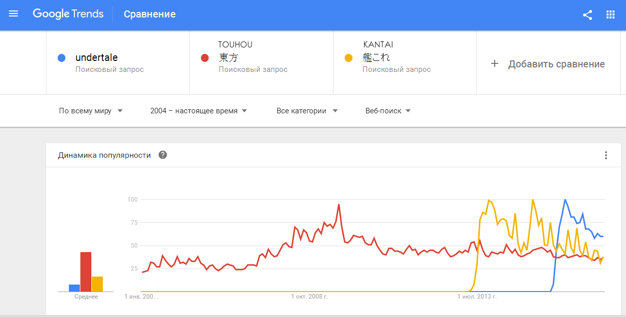Open the Все категории dropdown
The image size is (626, 317).
[x=307, y=111]
